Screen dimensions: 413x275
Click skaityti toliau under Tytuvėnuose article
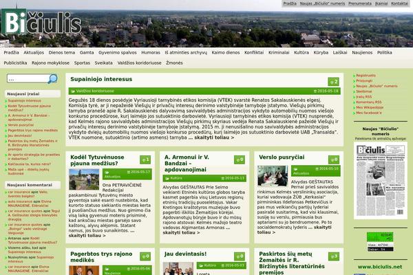[x=87, y=236]
